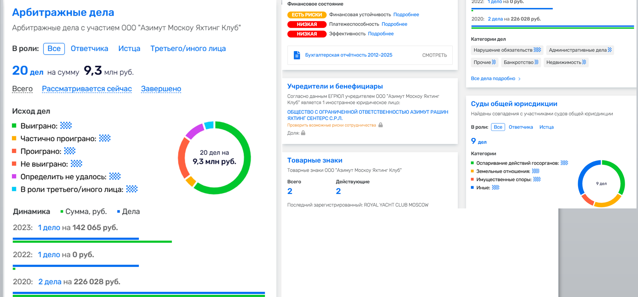The image size is (638, 297).
Task: Show Рассматривается сейчас cases
Action: pyautogui.click(x=87, y=89)
